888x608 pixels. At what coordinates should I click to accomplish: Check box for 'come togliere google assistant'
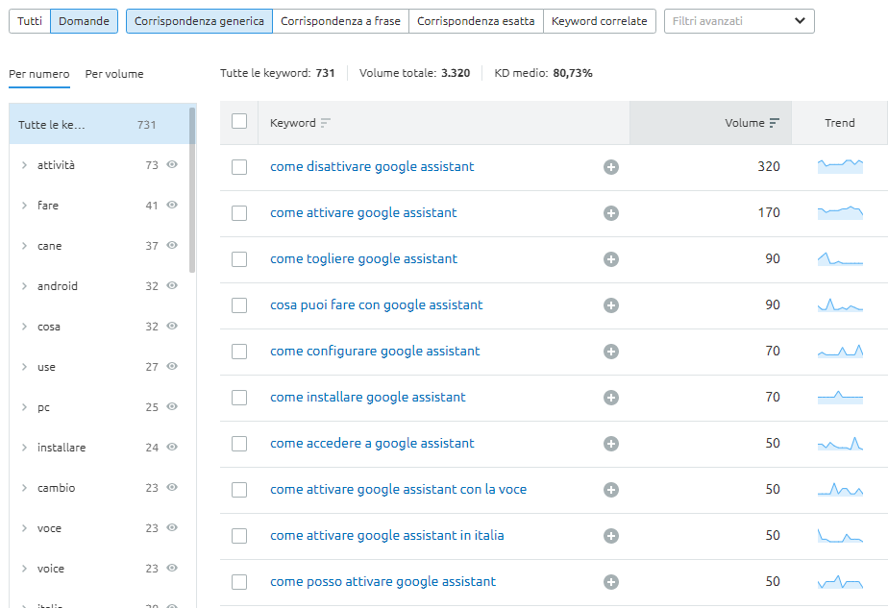pyautogui.click(x=239, y=259)
